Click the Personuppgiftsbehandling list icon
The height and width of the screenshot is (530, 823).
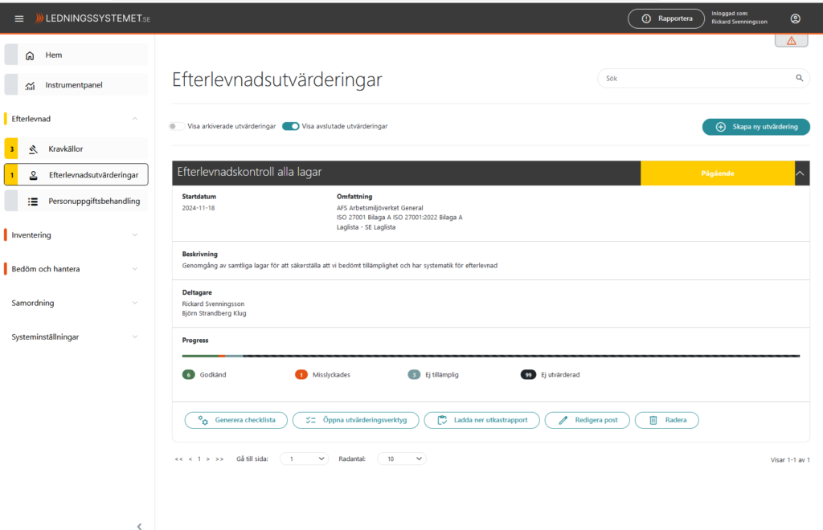[33, 202]
